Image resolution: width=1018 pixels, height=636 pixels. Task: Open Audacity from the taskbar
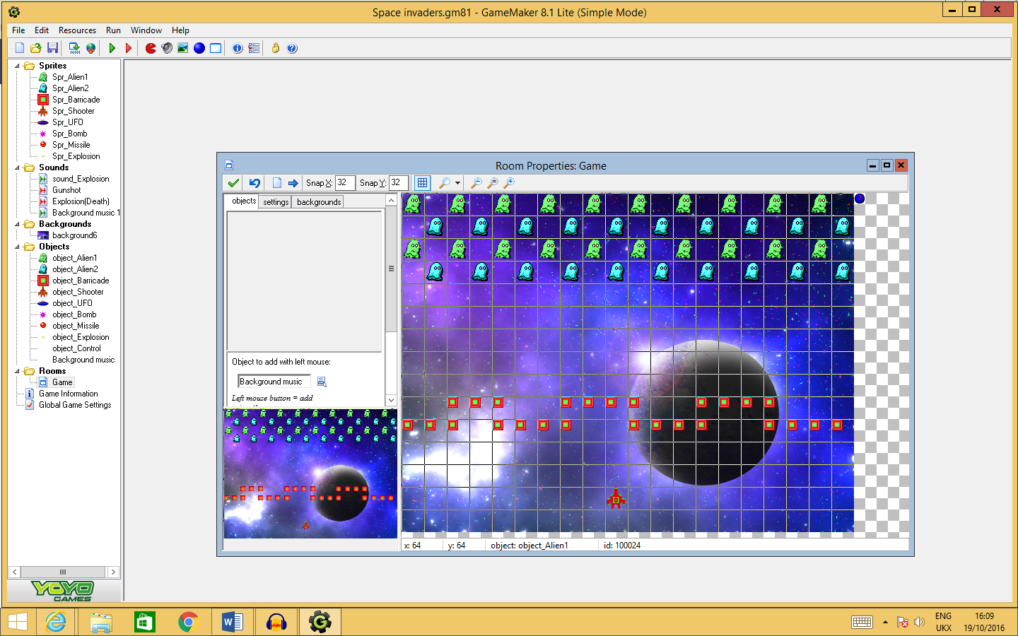coord(276,622)
